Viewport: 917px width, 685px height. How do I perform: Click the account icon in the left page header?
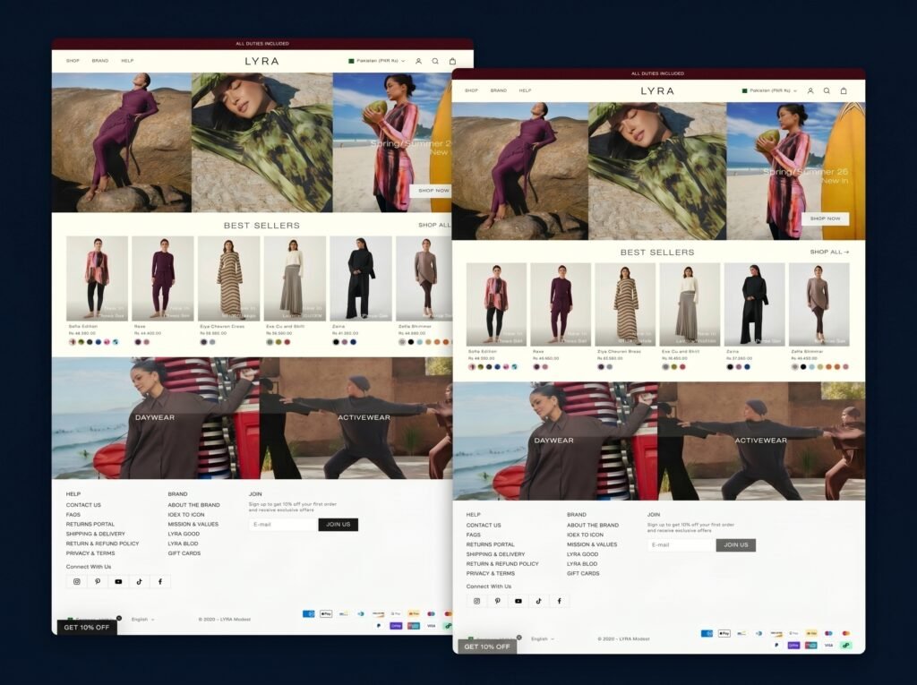tap(419, 61)
